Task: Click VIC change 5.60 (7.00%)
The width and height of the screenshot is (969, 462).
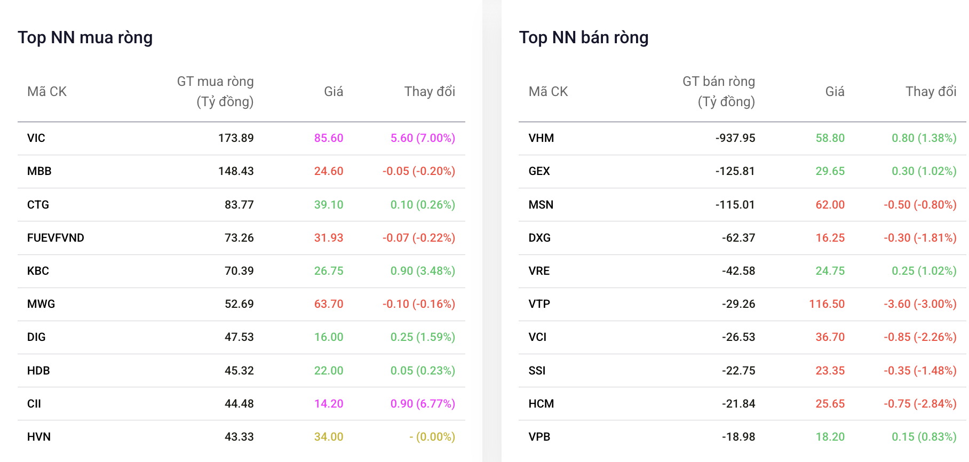Action: point(423,138)
